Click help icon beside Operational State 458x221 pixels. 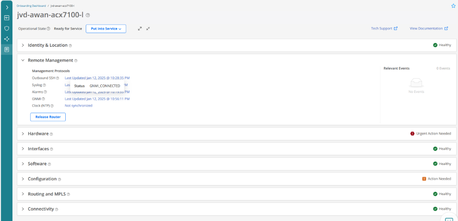(48, 29)
